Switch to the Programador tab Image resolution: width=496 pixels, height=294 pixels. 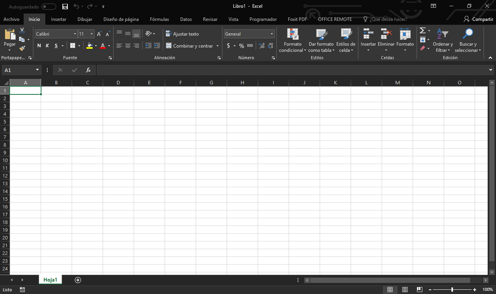coord(263,19)
